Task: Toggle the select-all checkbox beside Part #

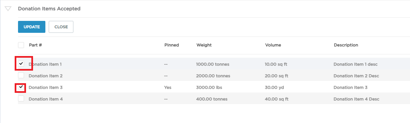Action: [21, 45]
